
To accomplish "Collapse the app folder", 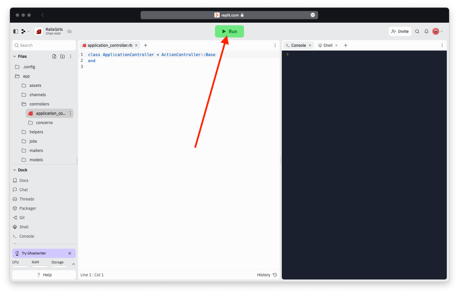I will (x=44, y=76).
